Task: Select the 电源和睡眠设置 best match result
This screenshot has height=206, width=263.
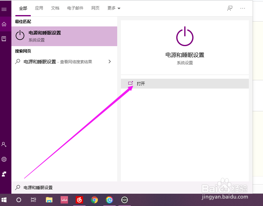Action: 64,36
